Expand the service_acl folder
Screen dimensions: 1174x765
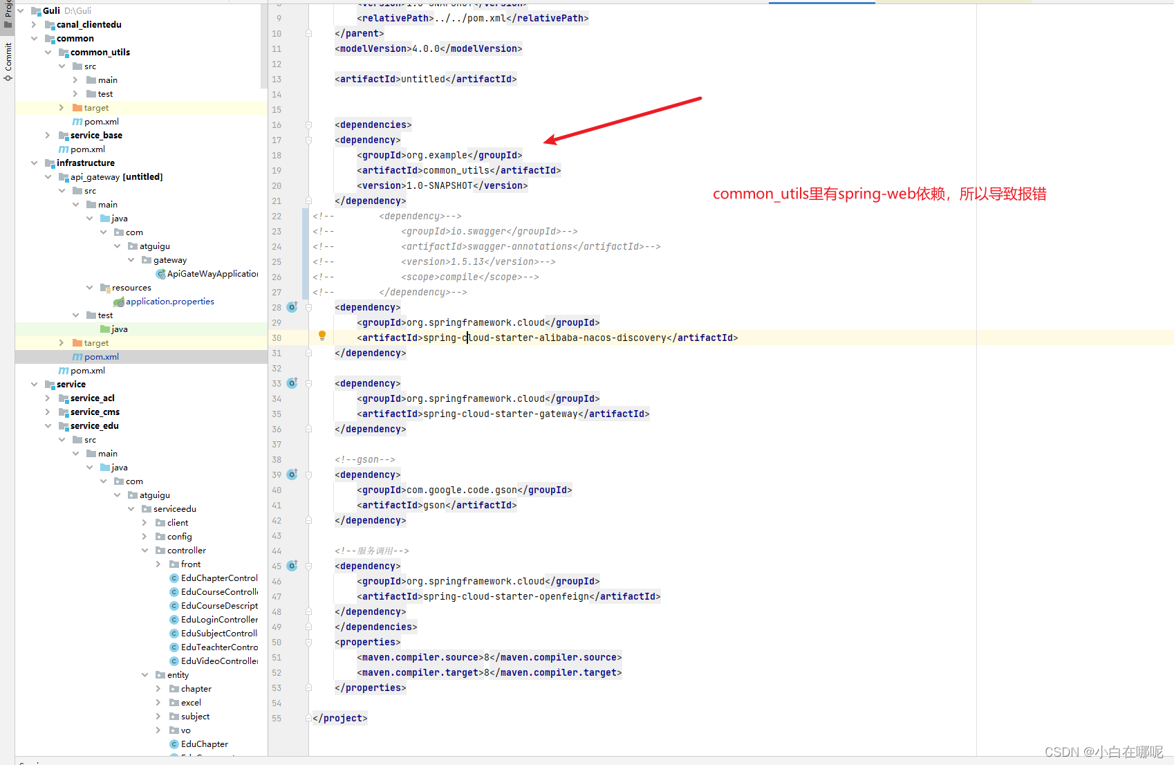coord(47,398)
